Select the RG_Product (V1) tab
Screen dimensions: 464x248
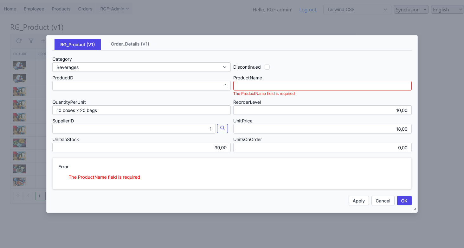pyautogui.click(x=78, y=45)
